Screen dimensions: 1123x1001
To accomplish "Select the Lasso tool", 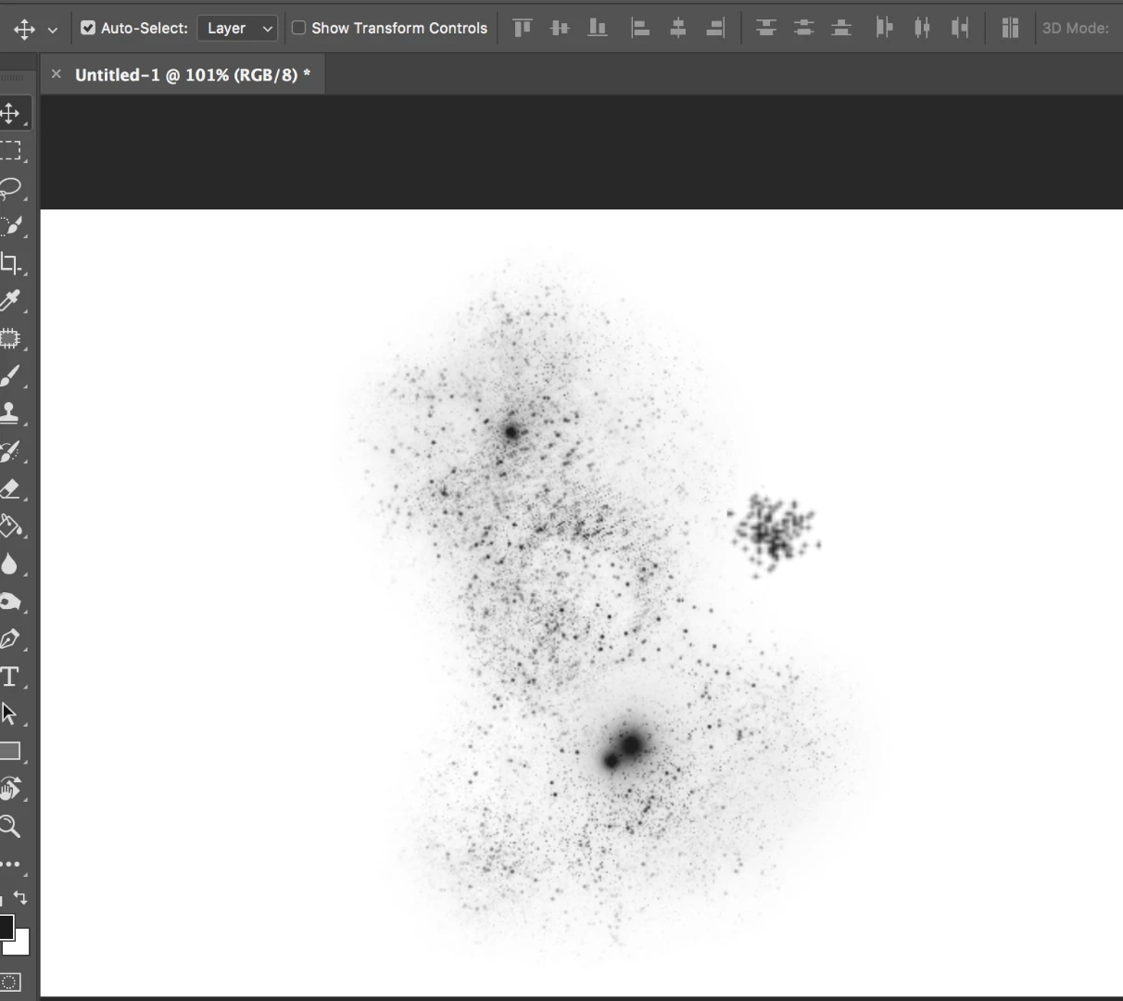I will pyautogui.click(x=10, y=188).
